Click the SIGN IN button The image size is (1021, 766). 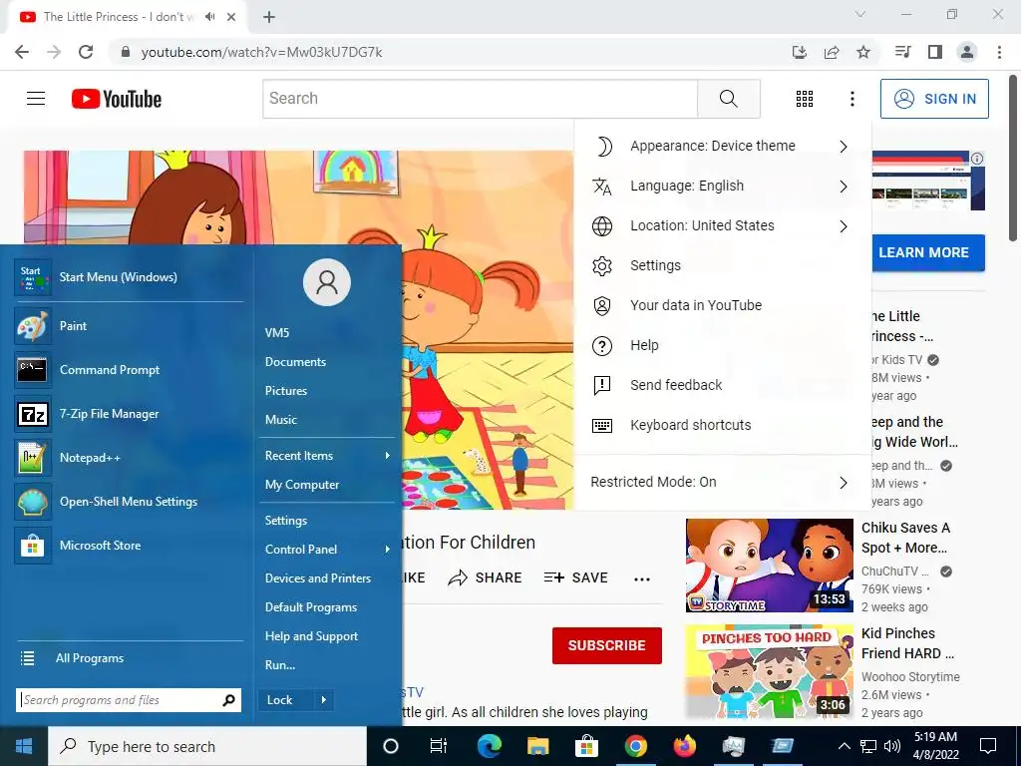[934, 99]
